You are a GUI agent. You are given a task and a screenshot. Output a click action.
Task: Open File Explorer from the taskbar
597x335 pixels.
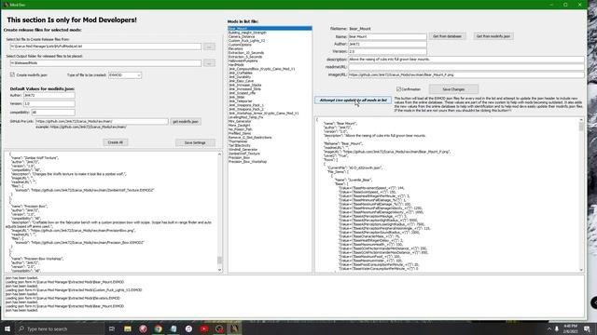pos(128,328)
